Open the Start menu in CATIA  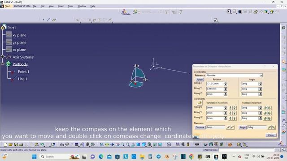click(7, 6)
